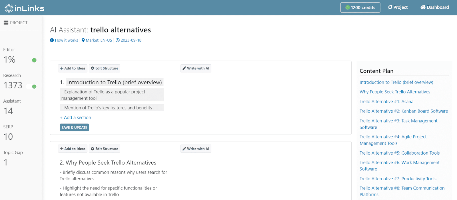Toggle the Research switch

click(32, 87)
